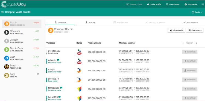This screenshot has height=101, width=205.
Task: Select the Bitcoin Cash coin icon
Action: (7, 50)
